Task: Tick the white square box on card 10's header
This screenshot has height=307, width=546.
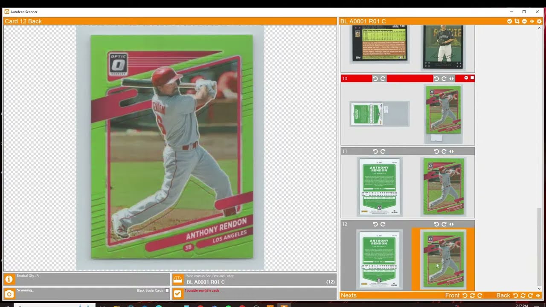Action: (472, 78)
